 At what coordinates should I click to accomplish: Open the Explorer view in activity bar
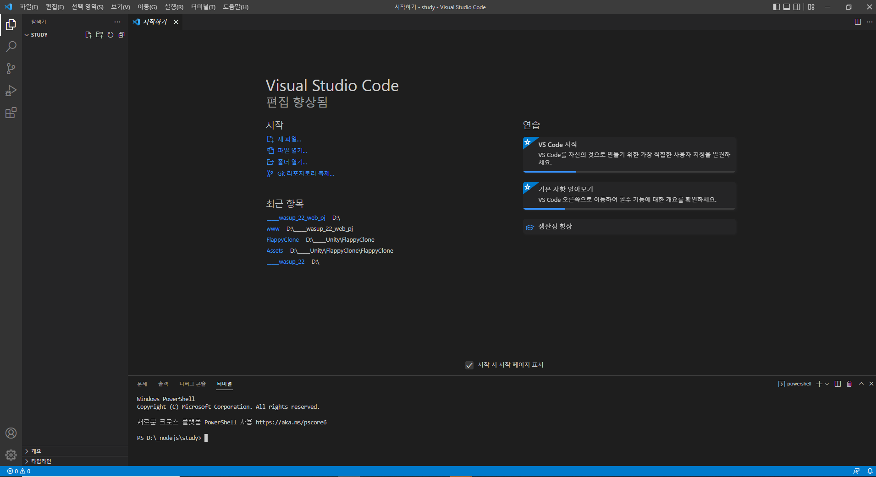point(11,25)
